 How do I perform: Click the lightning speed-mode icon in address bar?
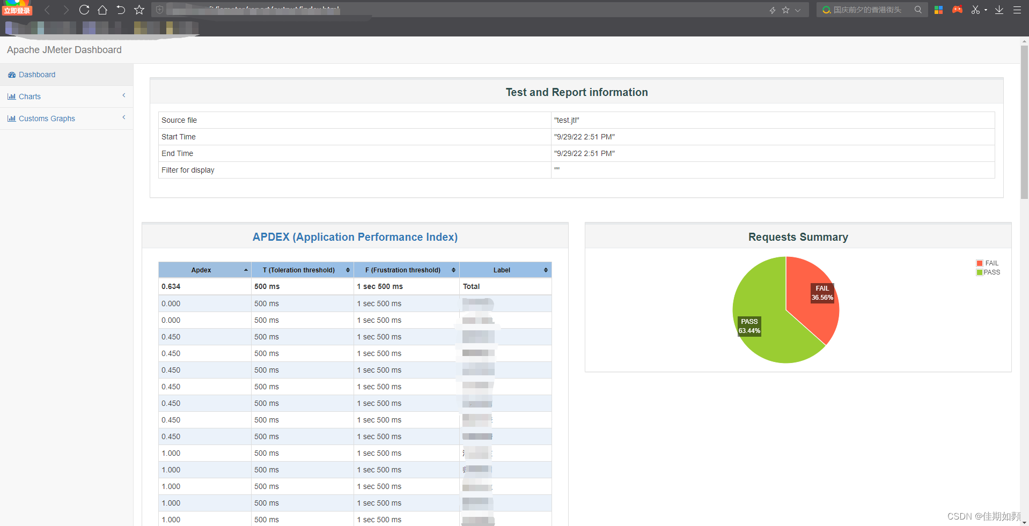point(773,10)
